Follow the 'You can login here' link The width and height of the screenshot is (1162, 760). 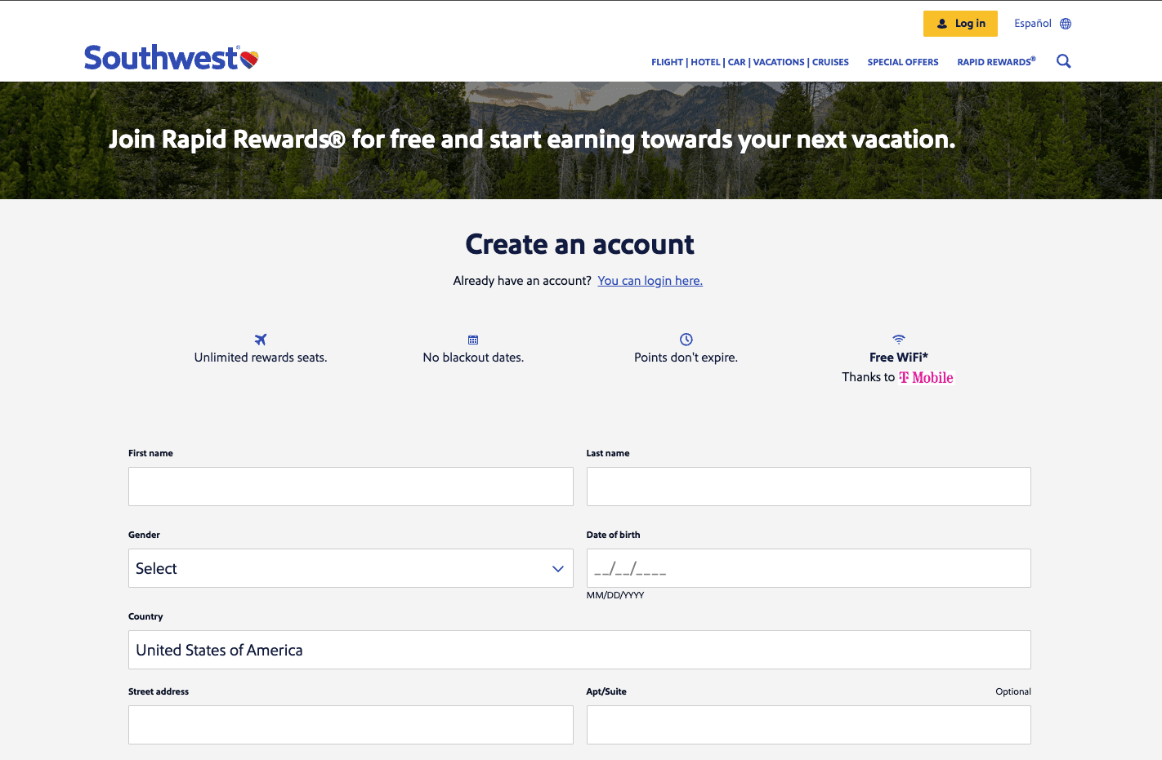pos(650,280)
